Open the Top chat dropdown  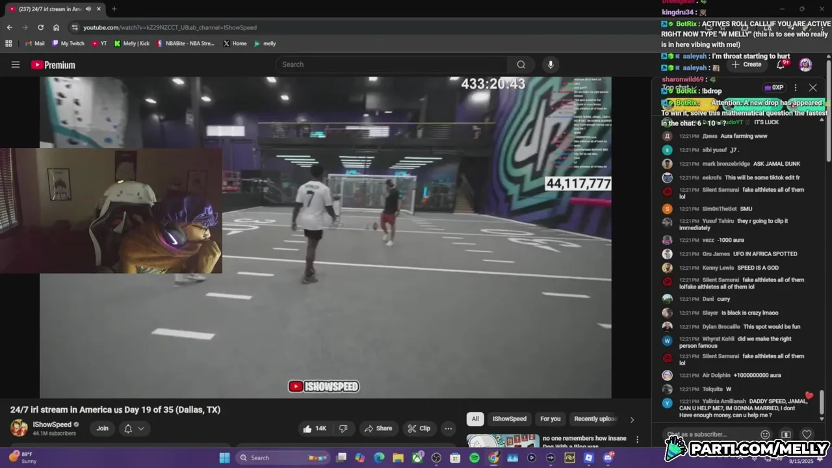(x=678, y=88)
